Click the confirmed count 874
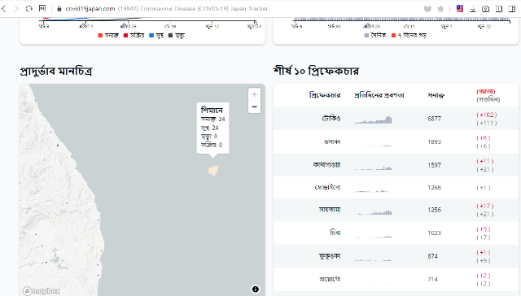The height and width of the screenshot is (296, 521). [x=432, y=256]
